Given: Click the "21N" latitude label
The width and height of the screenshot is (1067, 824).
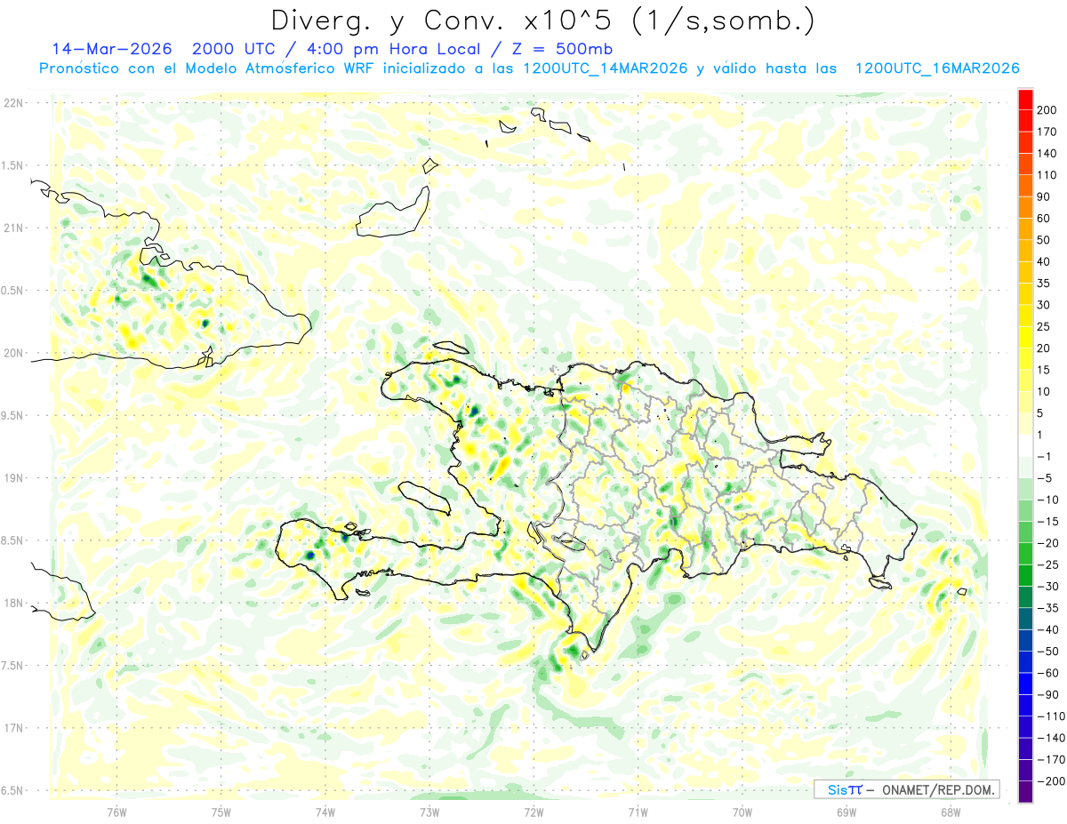Looking at the screenshot, I should coord(12,228).
